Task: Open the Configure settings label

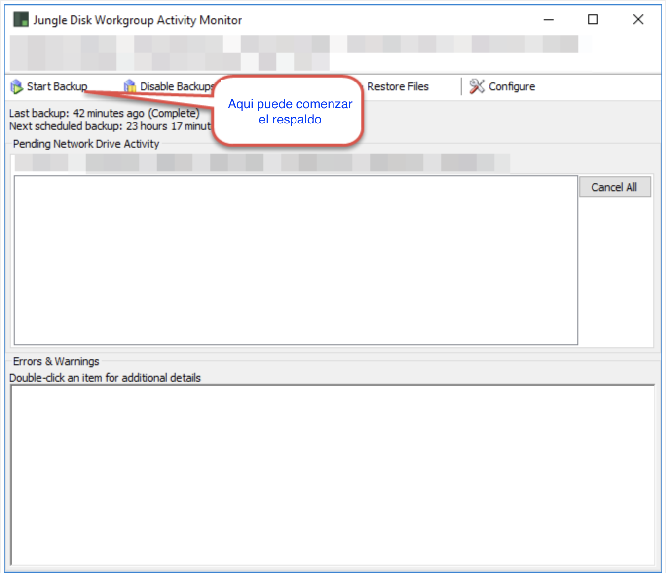Action: click(512, 86)
